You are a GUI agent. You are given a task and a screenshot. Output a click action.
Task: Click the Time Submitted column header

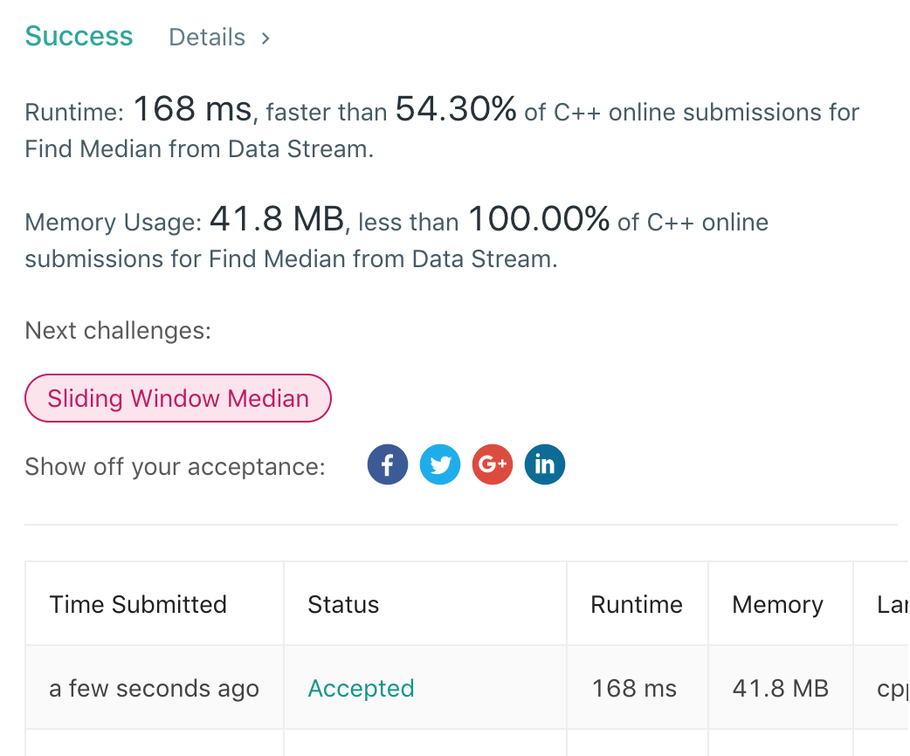tap(138, 604)
